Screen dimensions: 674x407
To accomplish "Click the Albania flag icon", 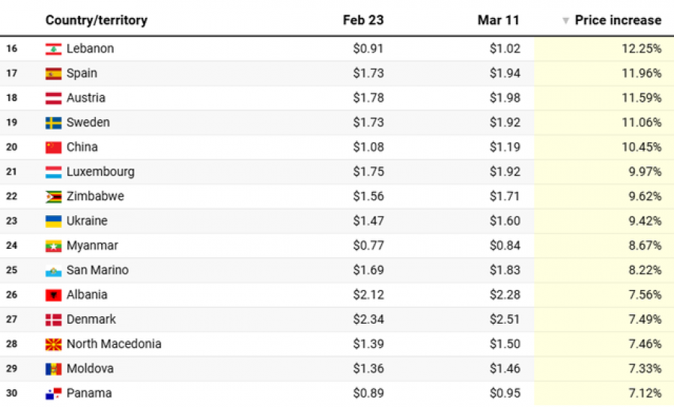I will [53, 295].
